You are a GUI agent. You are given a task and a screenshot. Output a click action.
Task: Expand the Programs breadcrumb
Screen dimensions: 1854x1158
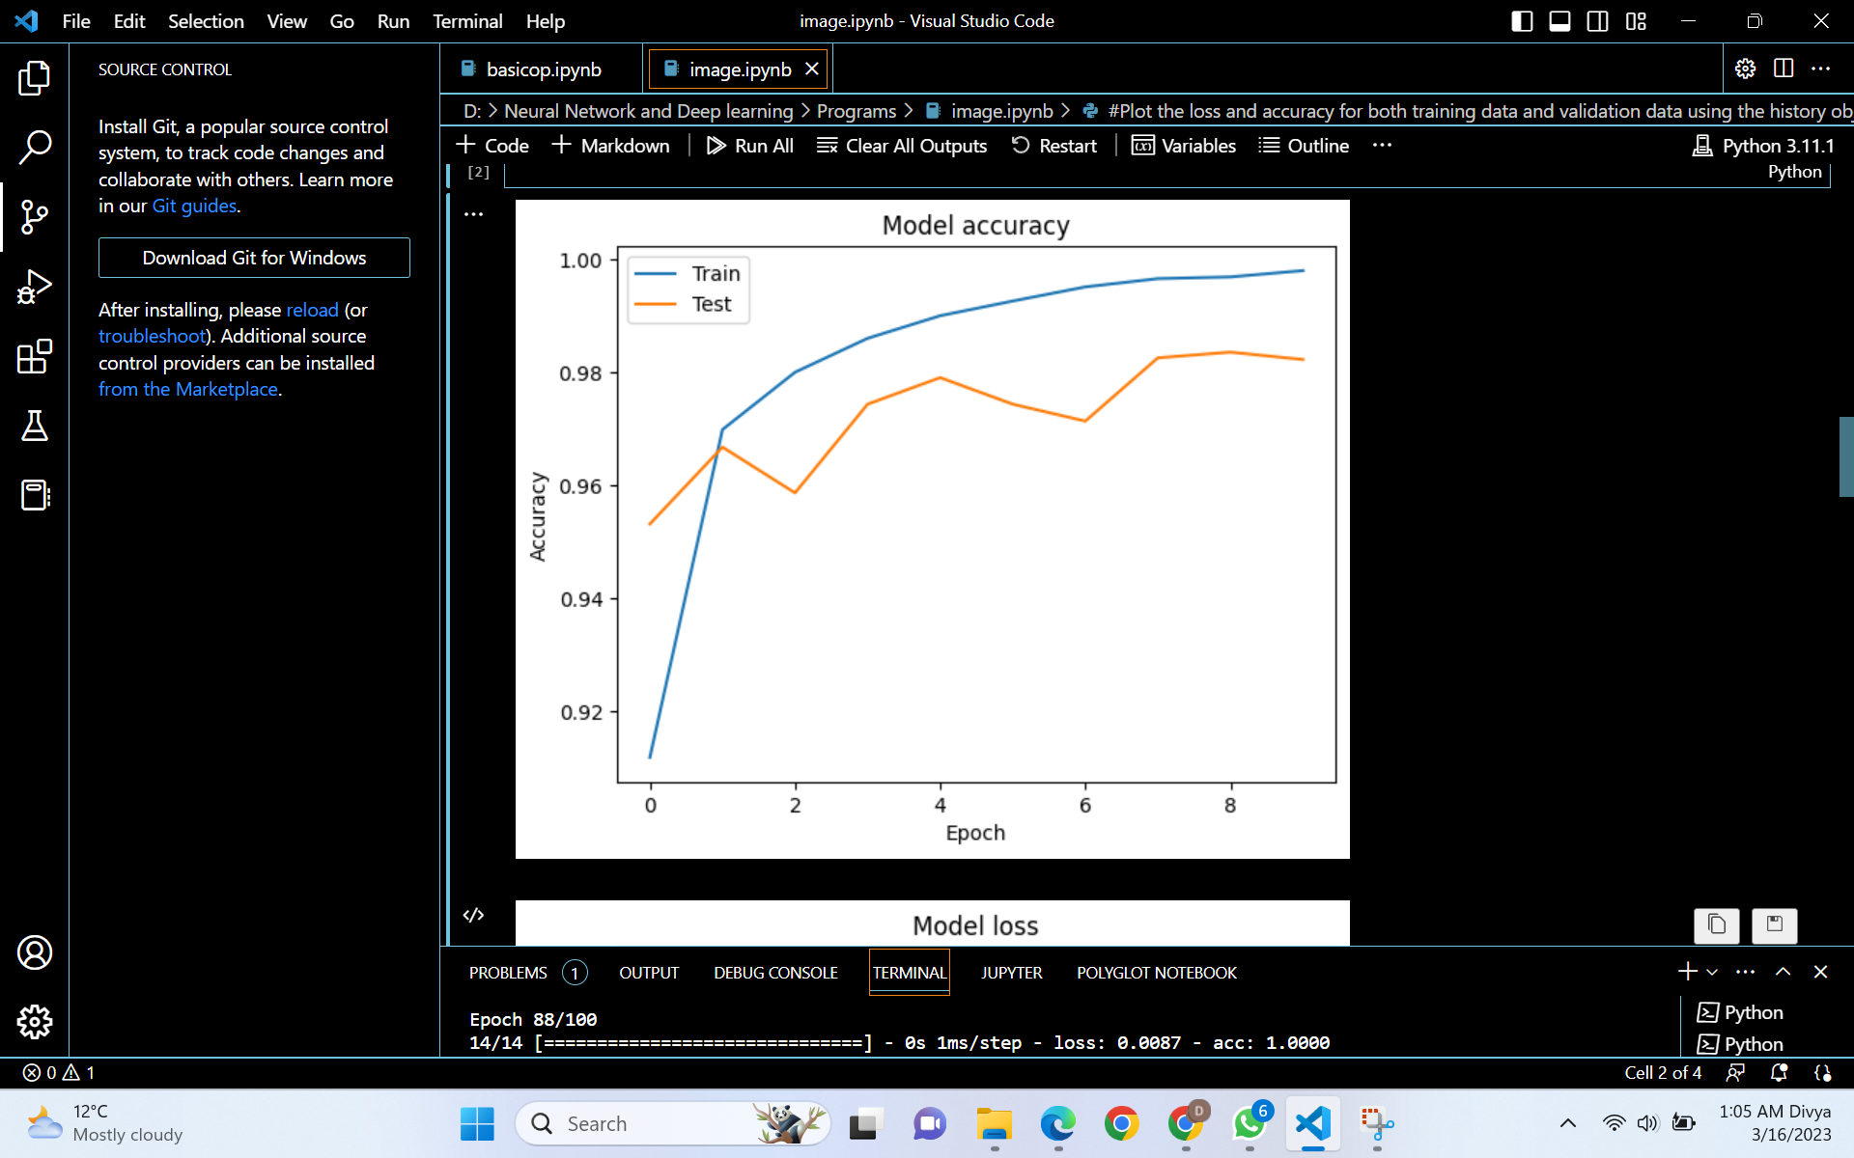(856, 111)
